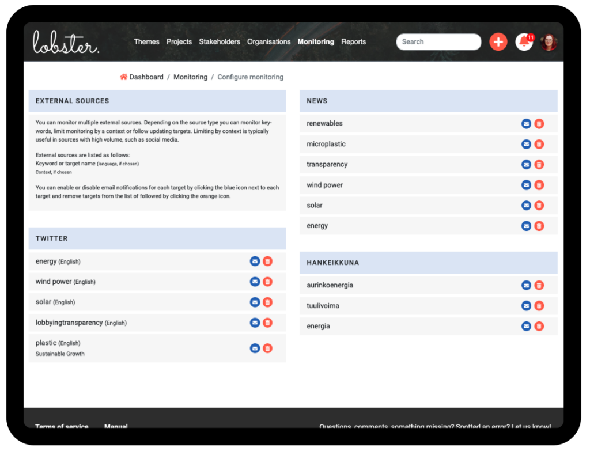Remove wind power from Twitter list
This screenshot has width=590, height=455.
[267, 282]
